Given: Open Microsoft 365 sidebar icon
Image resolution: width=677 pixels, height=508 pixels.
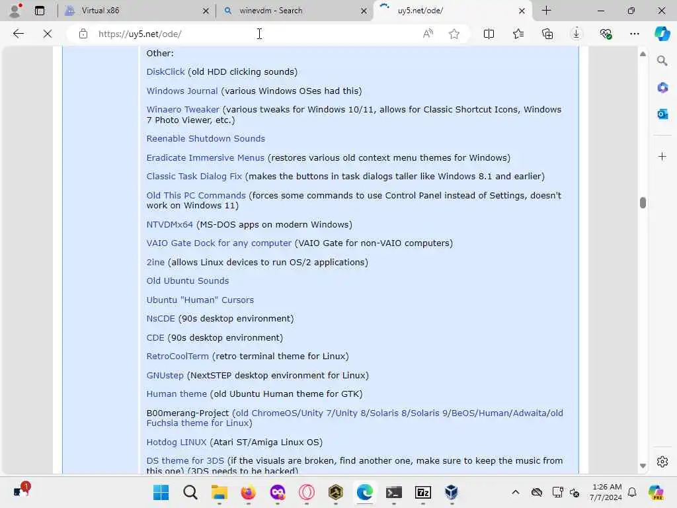Looking at the screenshot, I should point(662,88).
